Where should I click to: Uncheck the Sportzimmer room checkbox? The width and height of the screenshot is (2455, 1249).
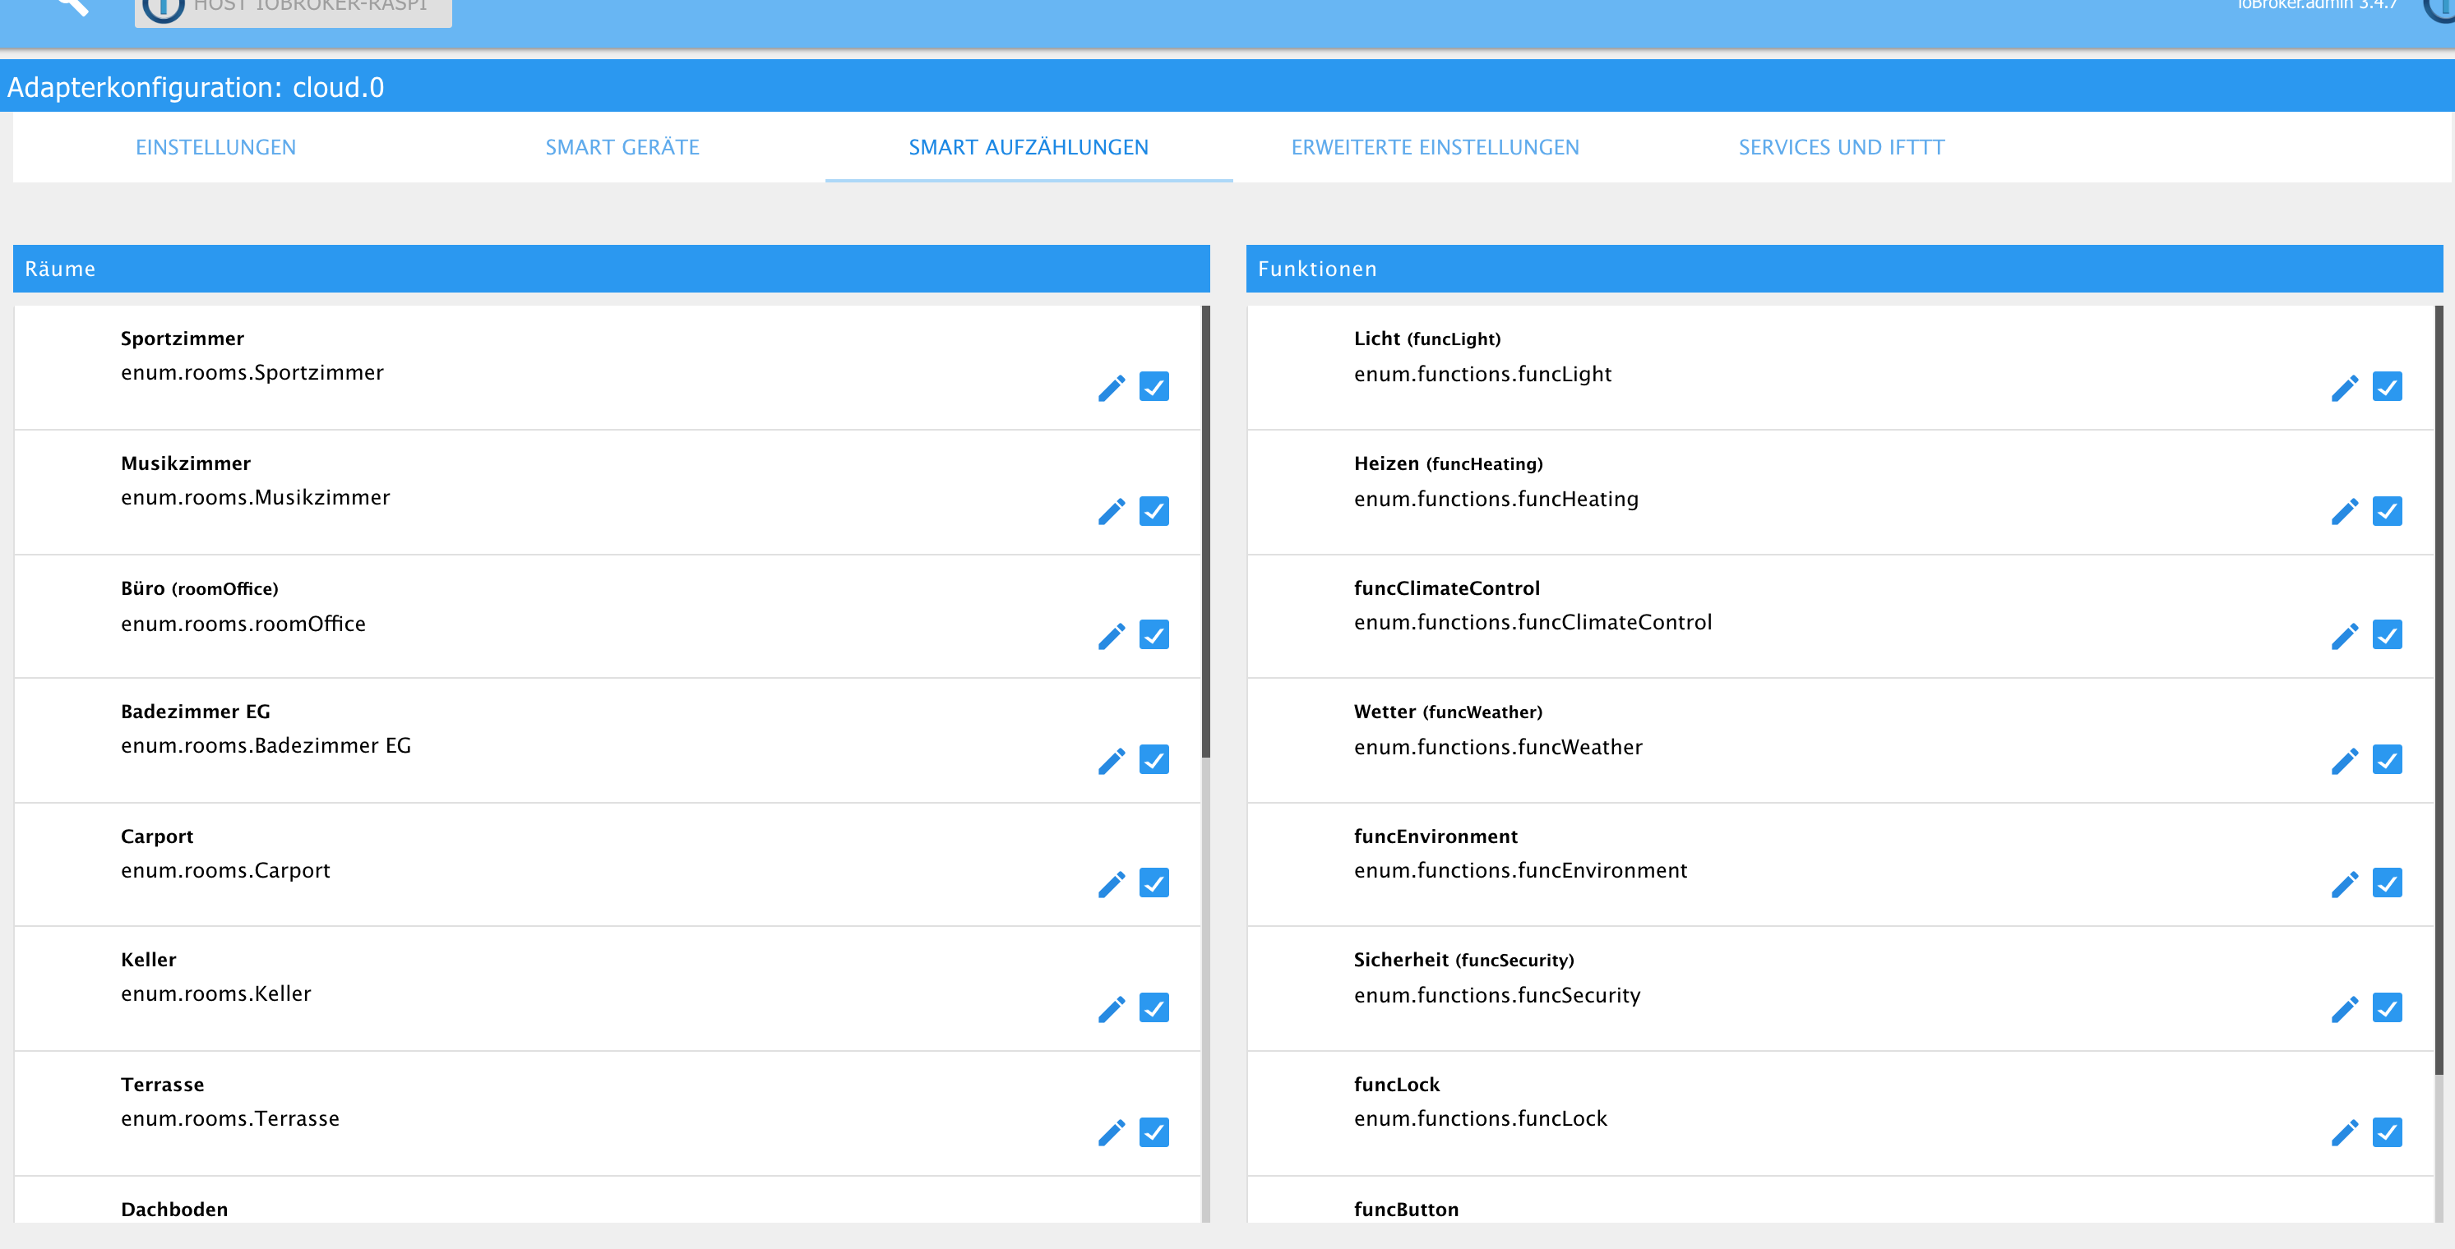pyautogui.click(x=1154, y=387)
